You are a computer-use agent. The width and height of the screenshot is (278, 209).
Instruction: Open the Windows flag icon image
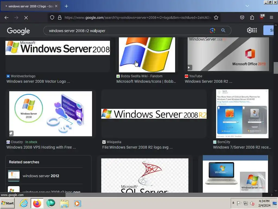click(x=147, y=55)
